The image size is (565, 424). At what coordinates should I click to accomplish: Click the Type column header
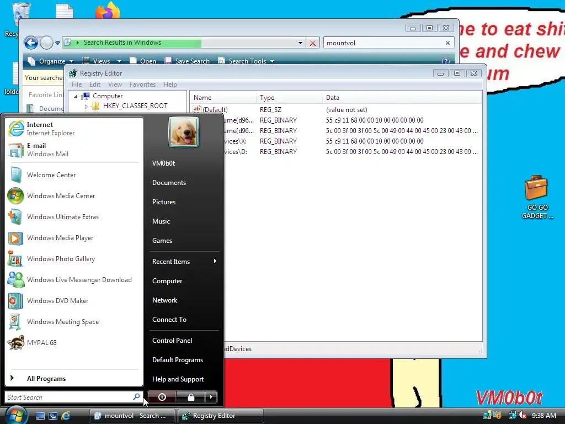(x=289, y=98)
